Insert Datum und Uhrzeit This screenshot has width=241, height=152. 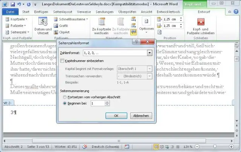click(43, 26)
